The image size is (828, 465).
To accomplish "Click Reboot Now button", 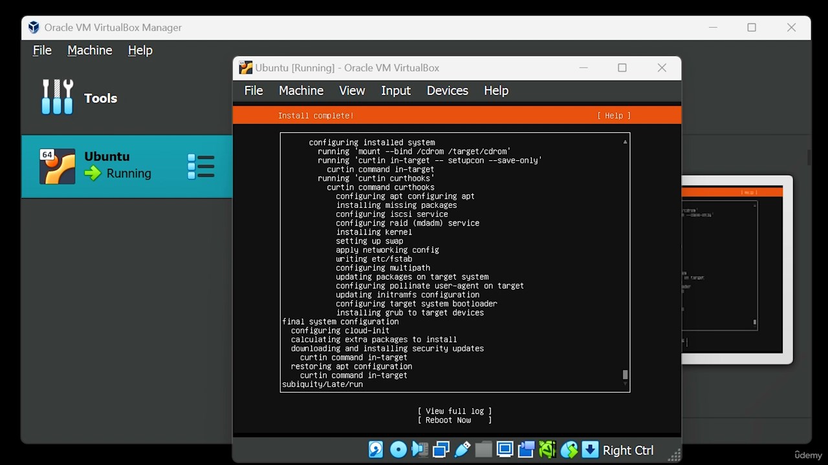I will tap(455, 420).
